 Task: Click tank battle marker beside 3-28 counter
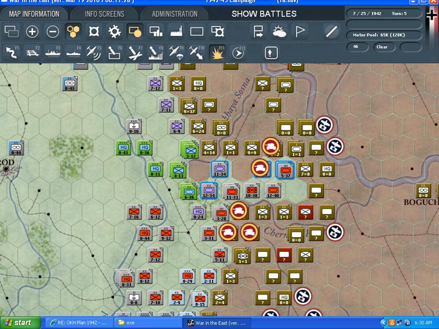238,211
